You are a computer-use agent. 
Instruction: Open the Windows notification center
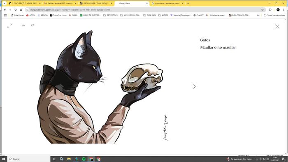tap(283, 159)
